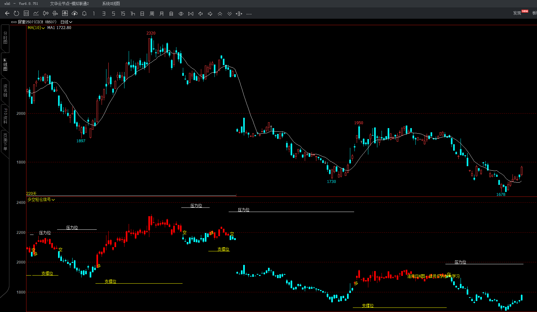
Task: Click the MA1 1722.80 value label
Action: point(59,28)
